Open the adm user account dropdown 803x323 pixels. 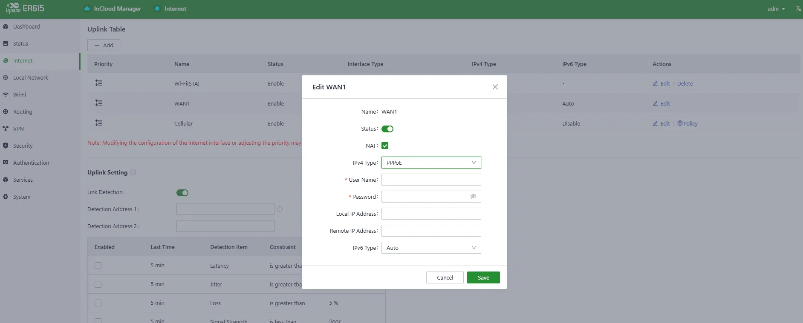pos(776,9)
